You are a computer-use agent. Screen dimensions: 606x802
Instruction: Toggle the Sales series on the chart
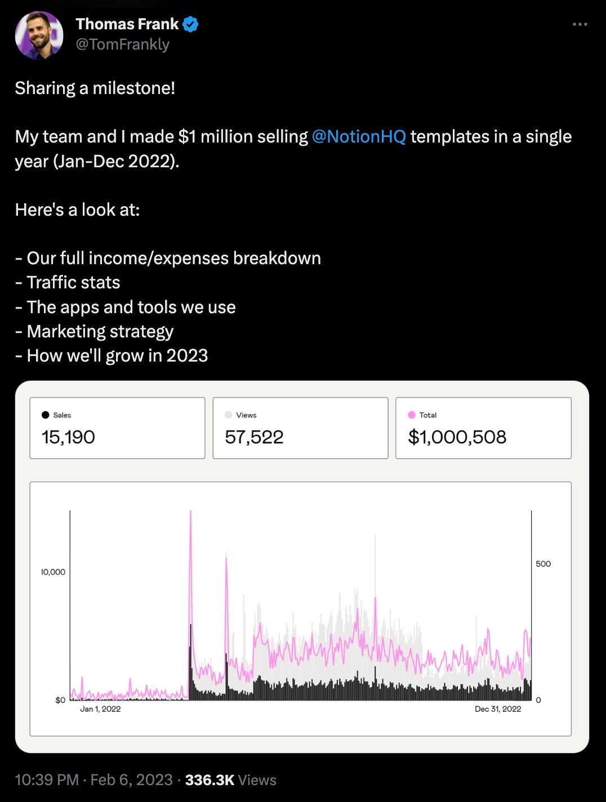45,415
